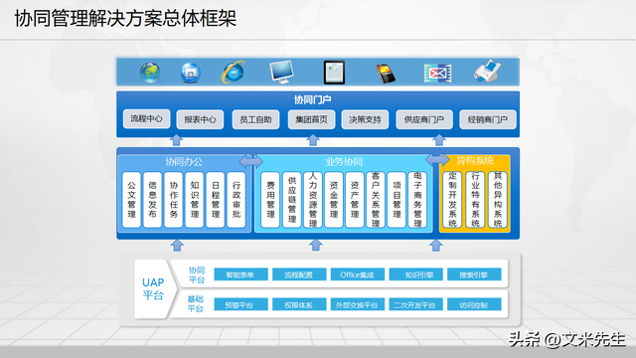Click the 项目管理 module box
Image resolution: width=636 pixels, height=358 pixels.
397,199
